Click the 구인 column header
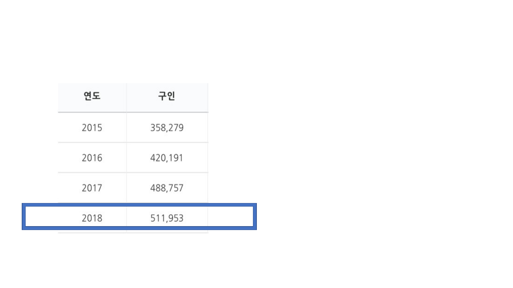513x288 pixels. tap(167, 96)
